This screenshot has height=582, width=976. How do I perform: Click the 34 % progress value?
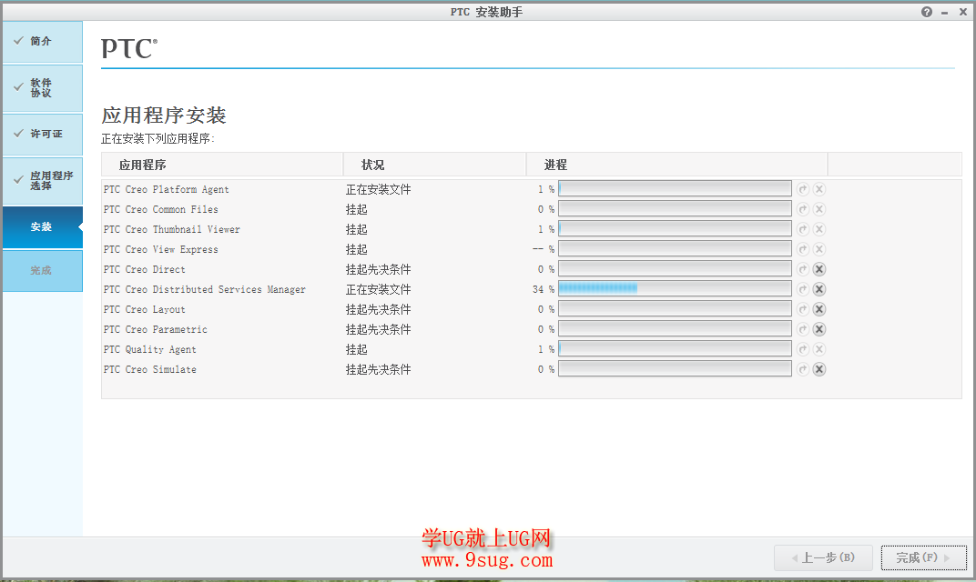(544, 289)
